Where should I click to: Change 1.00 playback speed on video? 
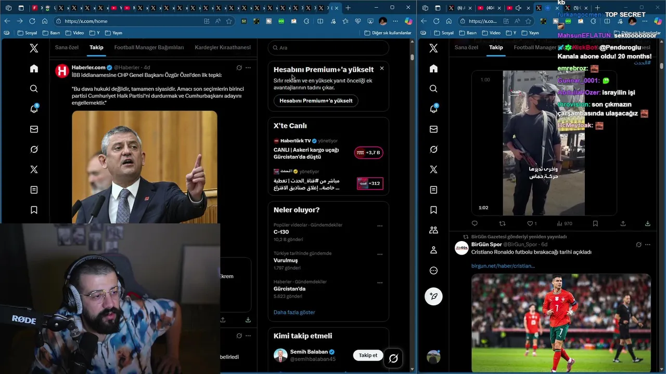pos(485,79)
